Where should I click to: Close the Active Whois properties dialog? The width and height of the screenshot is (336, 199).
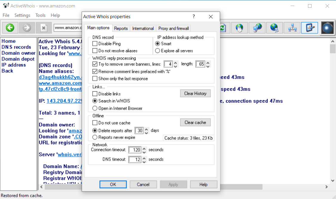click(211, 16)
